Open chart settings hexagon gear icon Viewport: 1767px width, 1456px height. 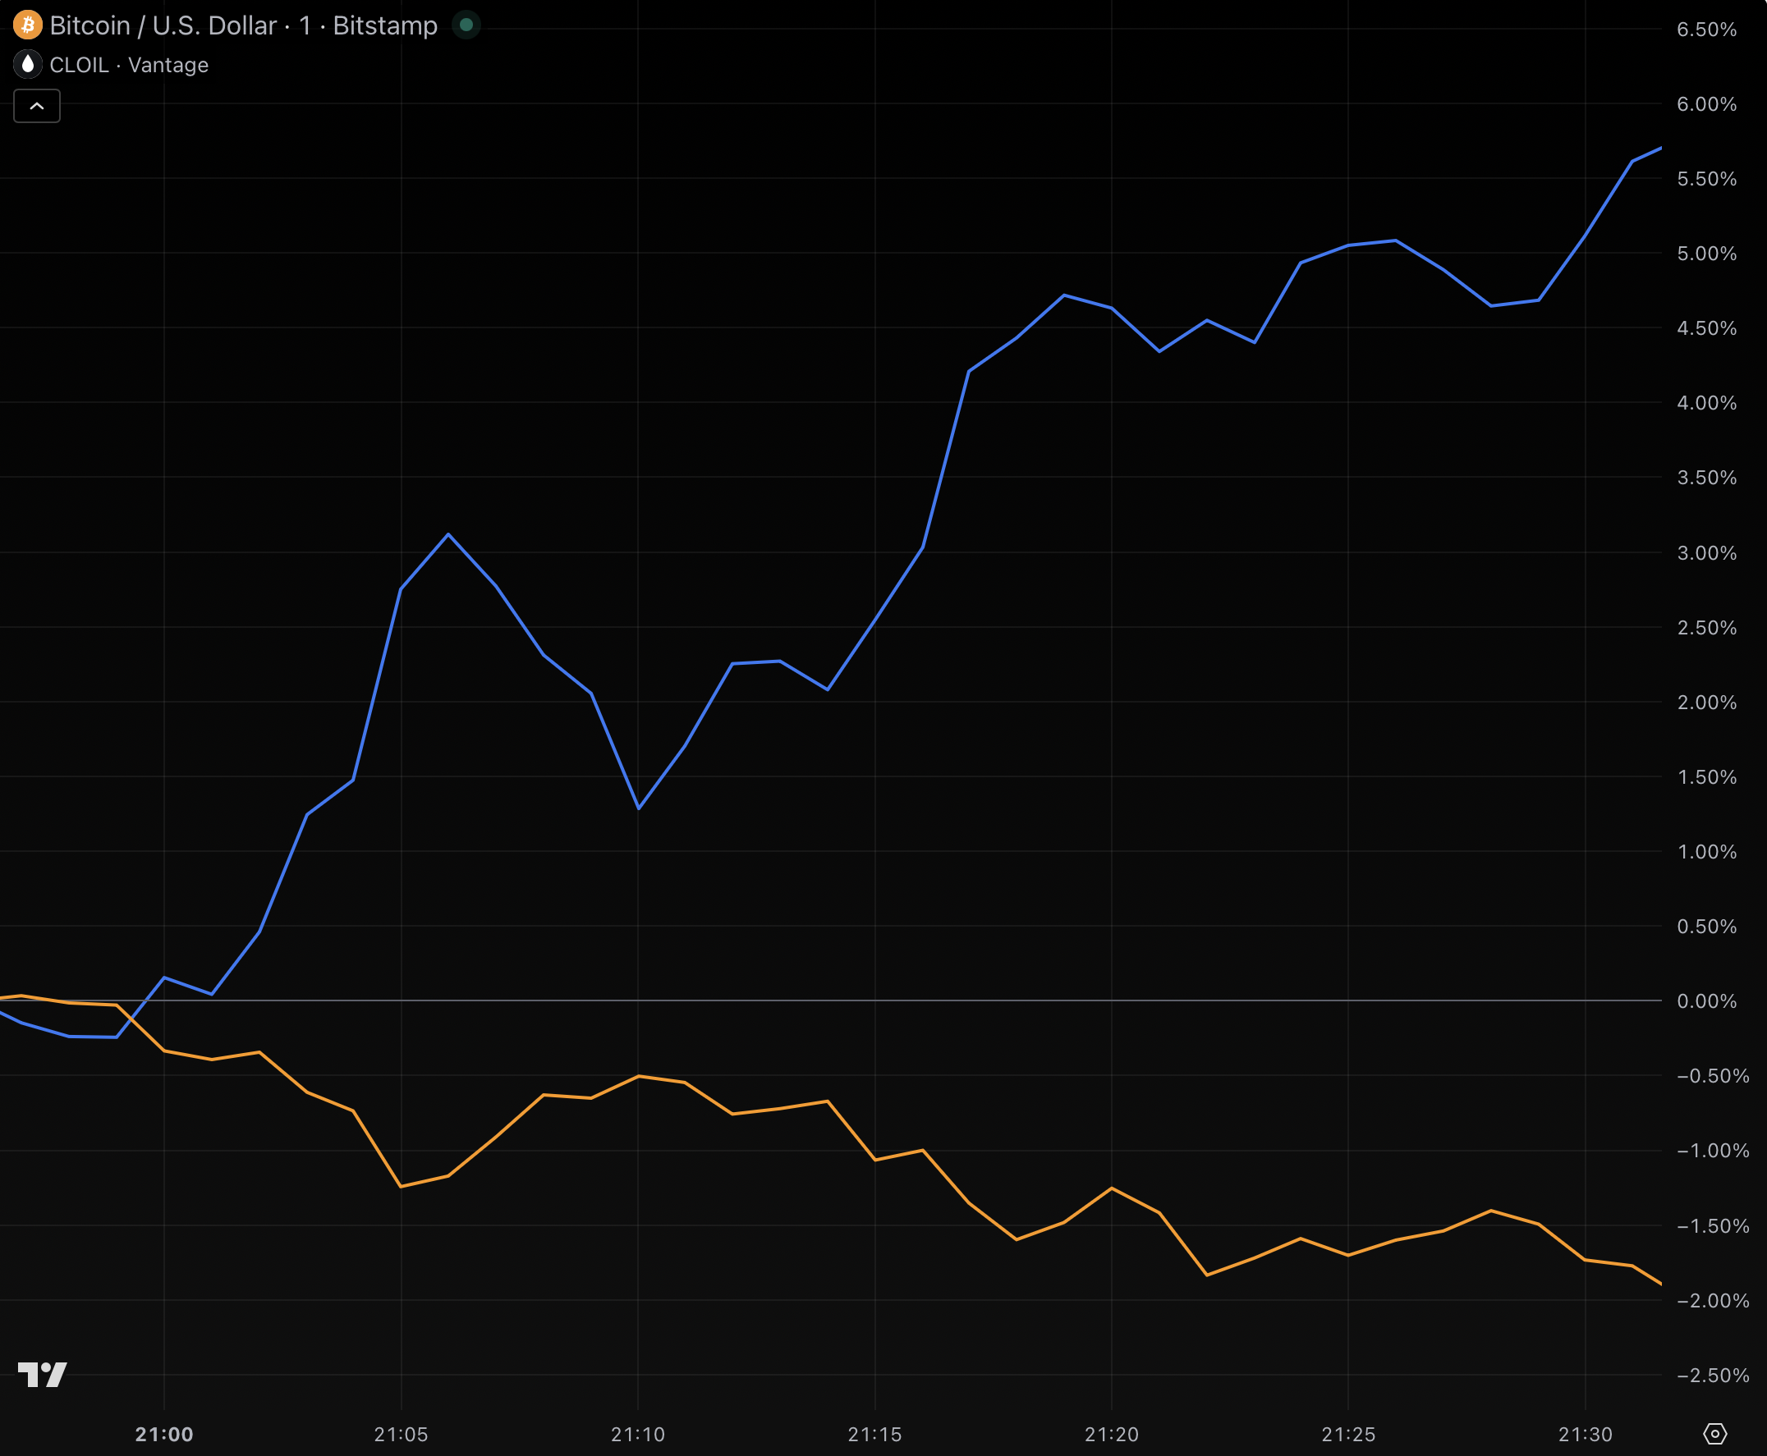[1715, 1434]
